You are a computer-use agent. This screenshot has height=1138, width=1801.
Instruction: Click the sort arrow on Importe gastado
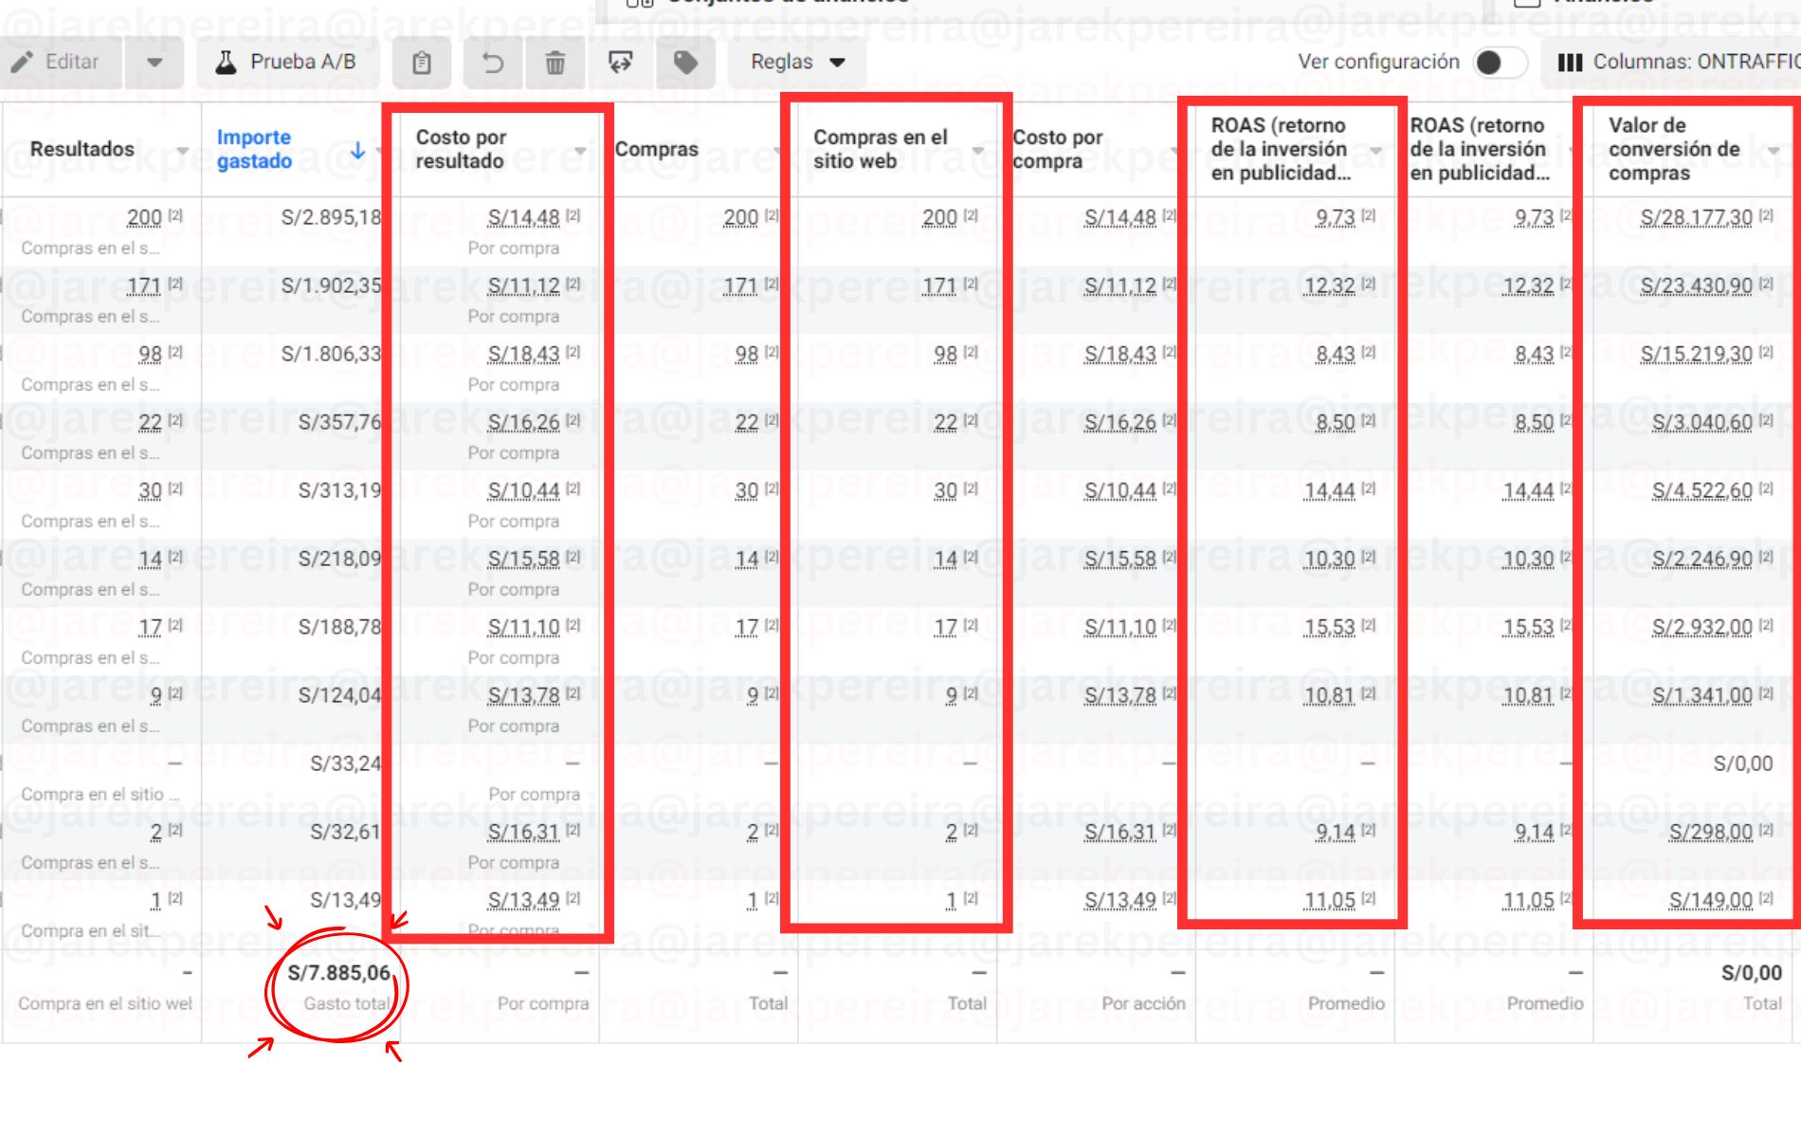(357, 151)
